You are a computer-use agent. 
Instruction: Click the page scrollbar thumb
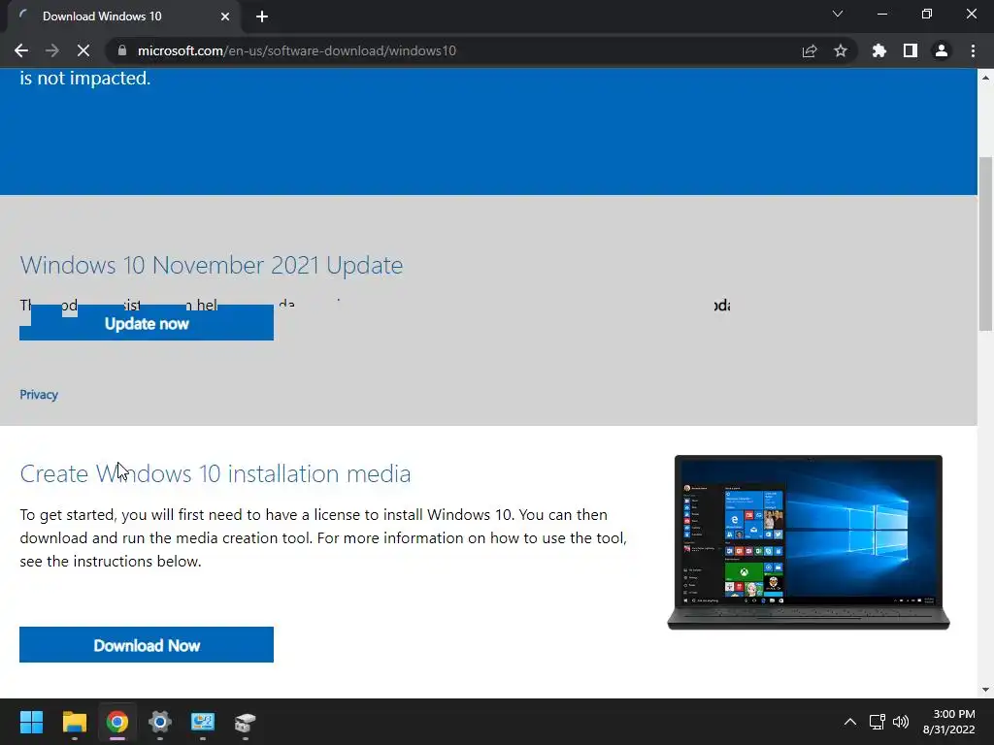click(x=986, y=243)
